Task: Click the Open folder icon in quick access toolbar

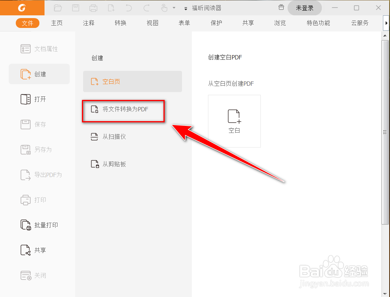Action: (58, 7)
